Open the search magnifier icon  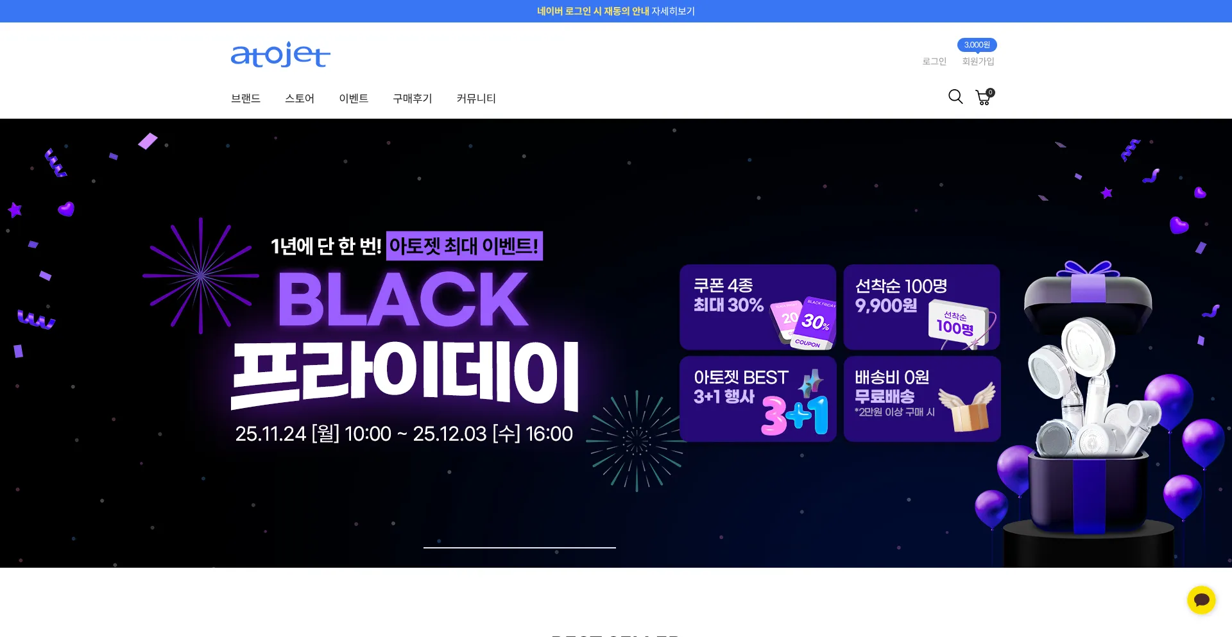point(955,97)
